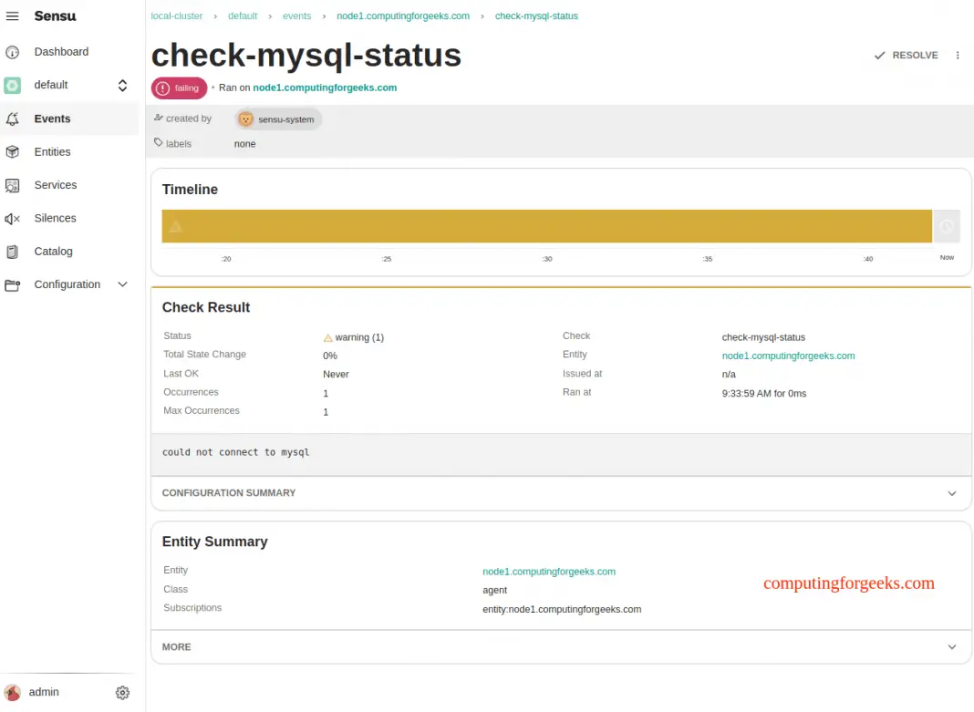
Task: Open the default namespace switcher
Action: point(122,85)
